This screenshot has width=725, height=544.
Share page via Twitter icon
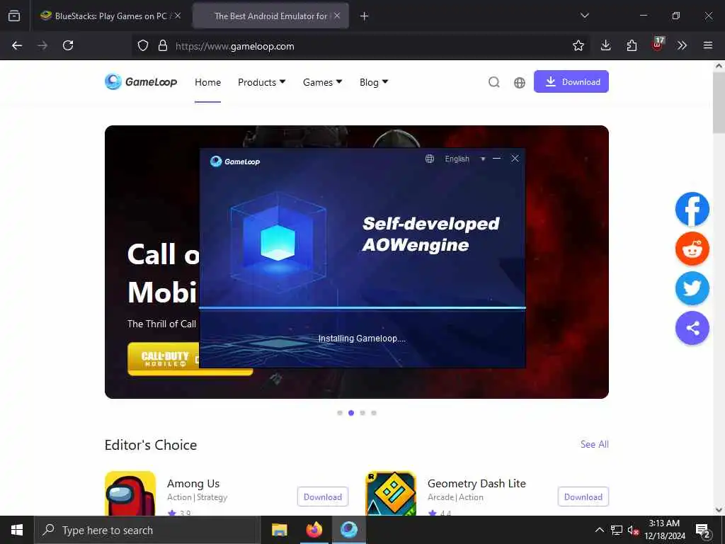pyautogui.click(x=692, y=288)
